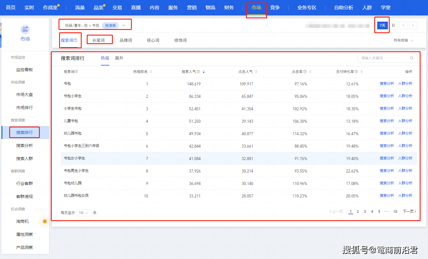
Task: Click the orange floating dot beside 淘商机
Action: (45, 221)
